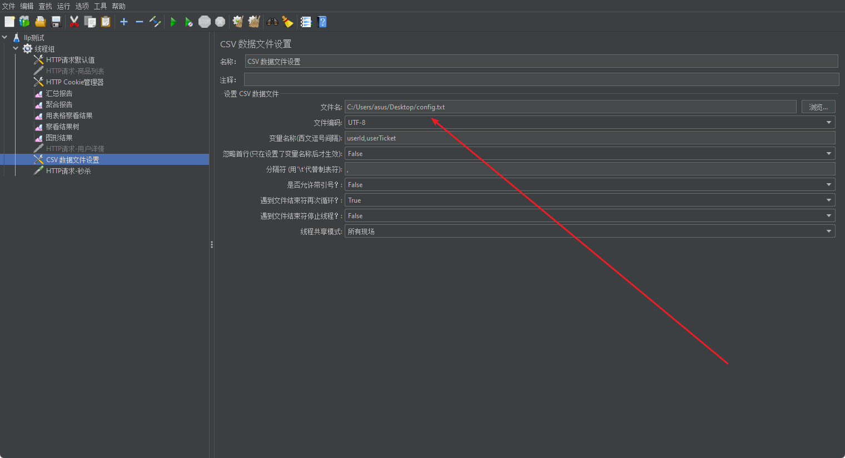845x458 pixels.
Task: Open the 是否允许带引号 dropdown
Action: (x=590, y=185)
